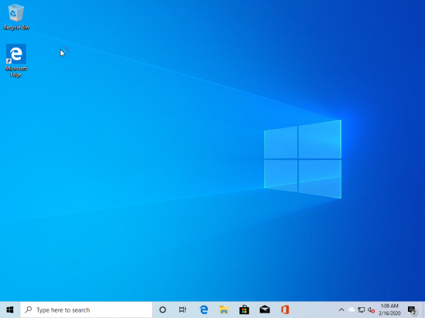Open the OneDrive cloud tray icon
Image resolution: width=425 pixels, height=318 pixels.
352,310
